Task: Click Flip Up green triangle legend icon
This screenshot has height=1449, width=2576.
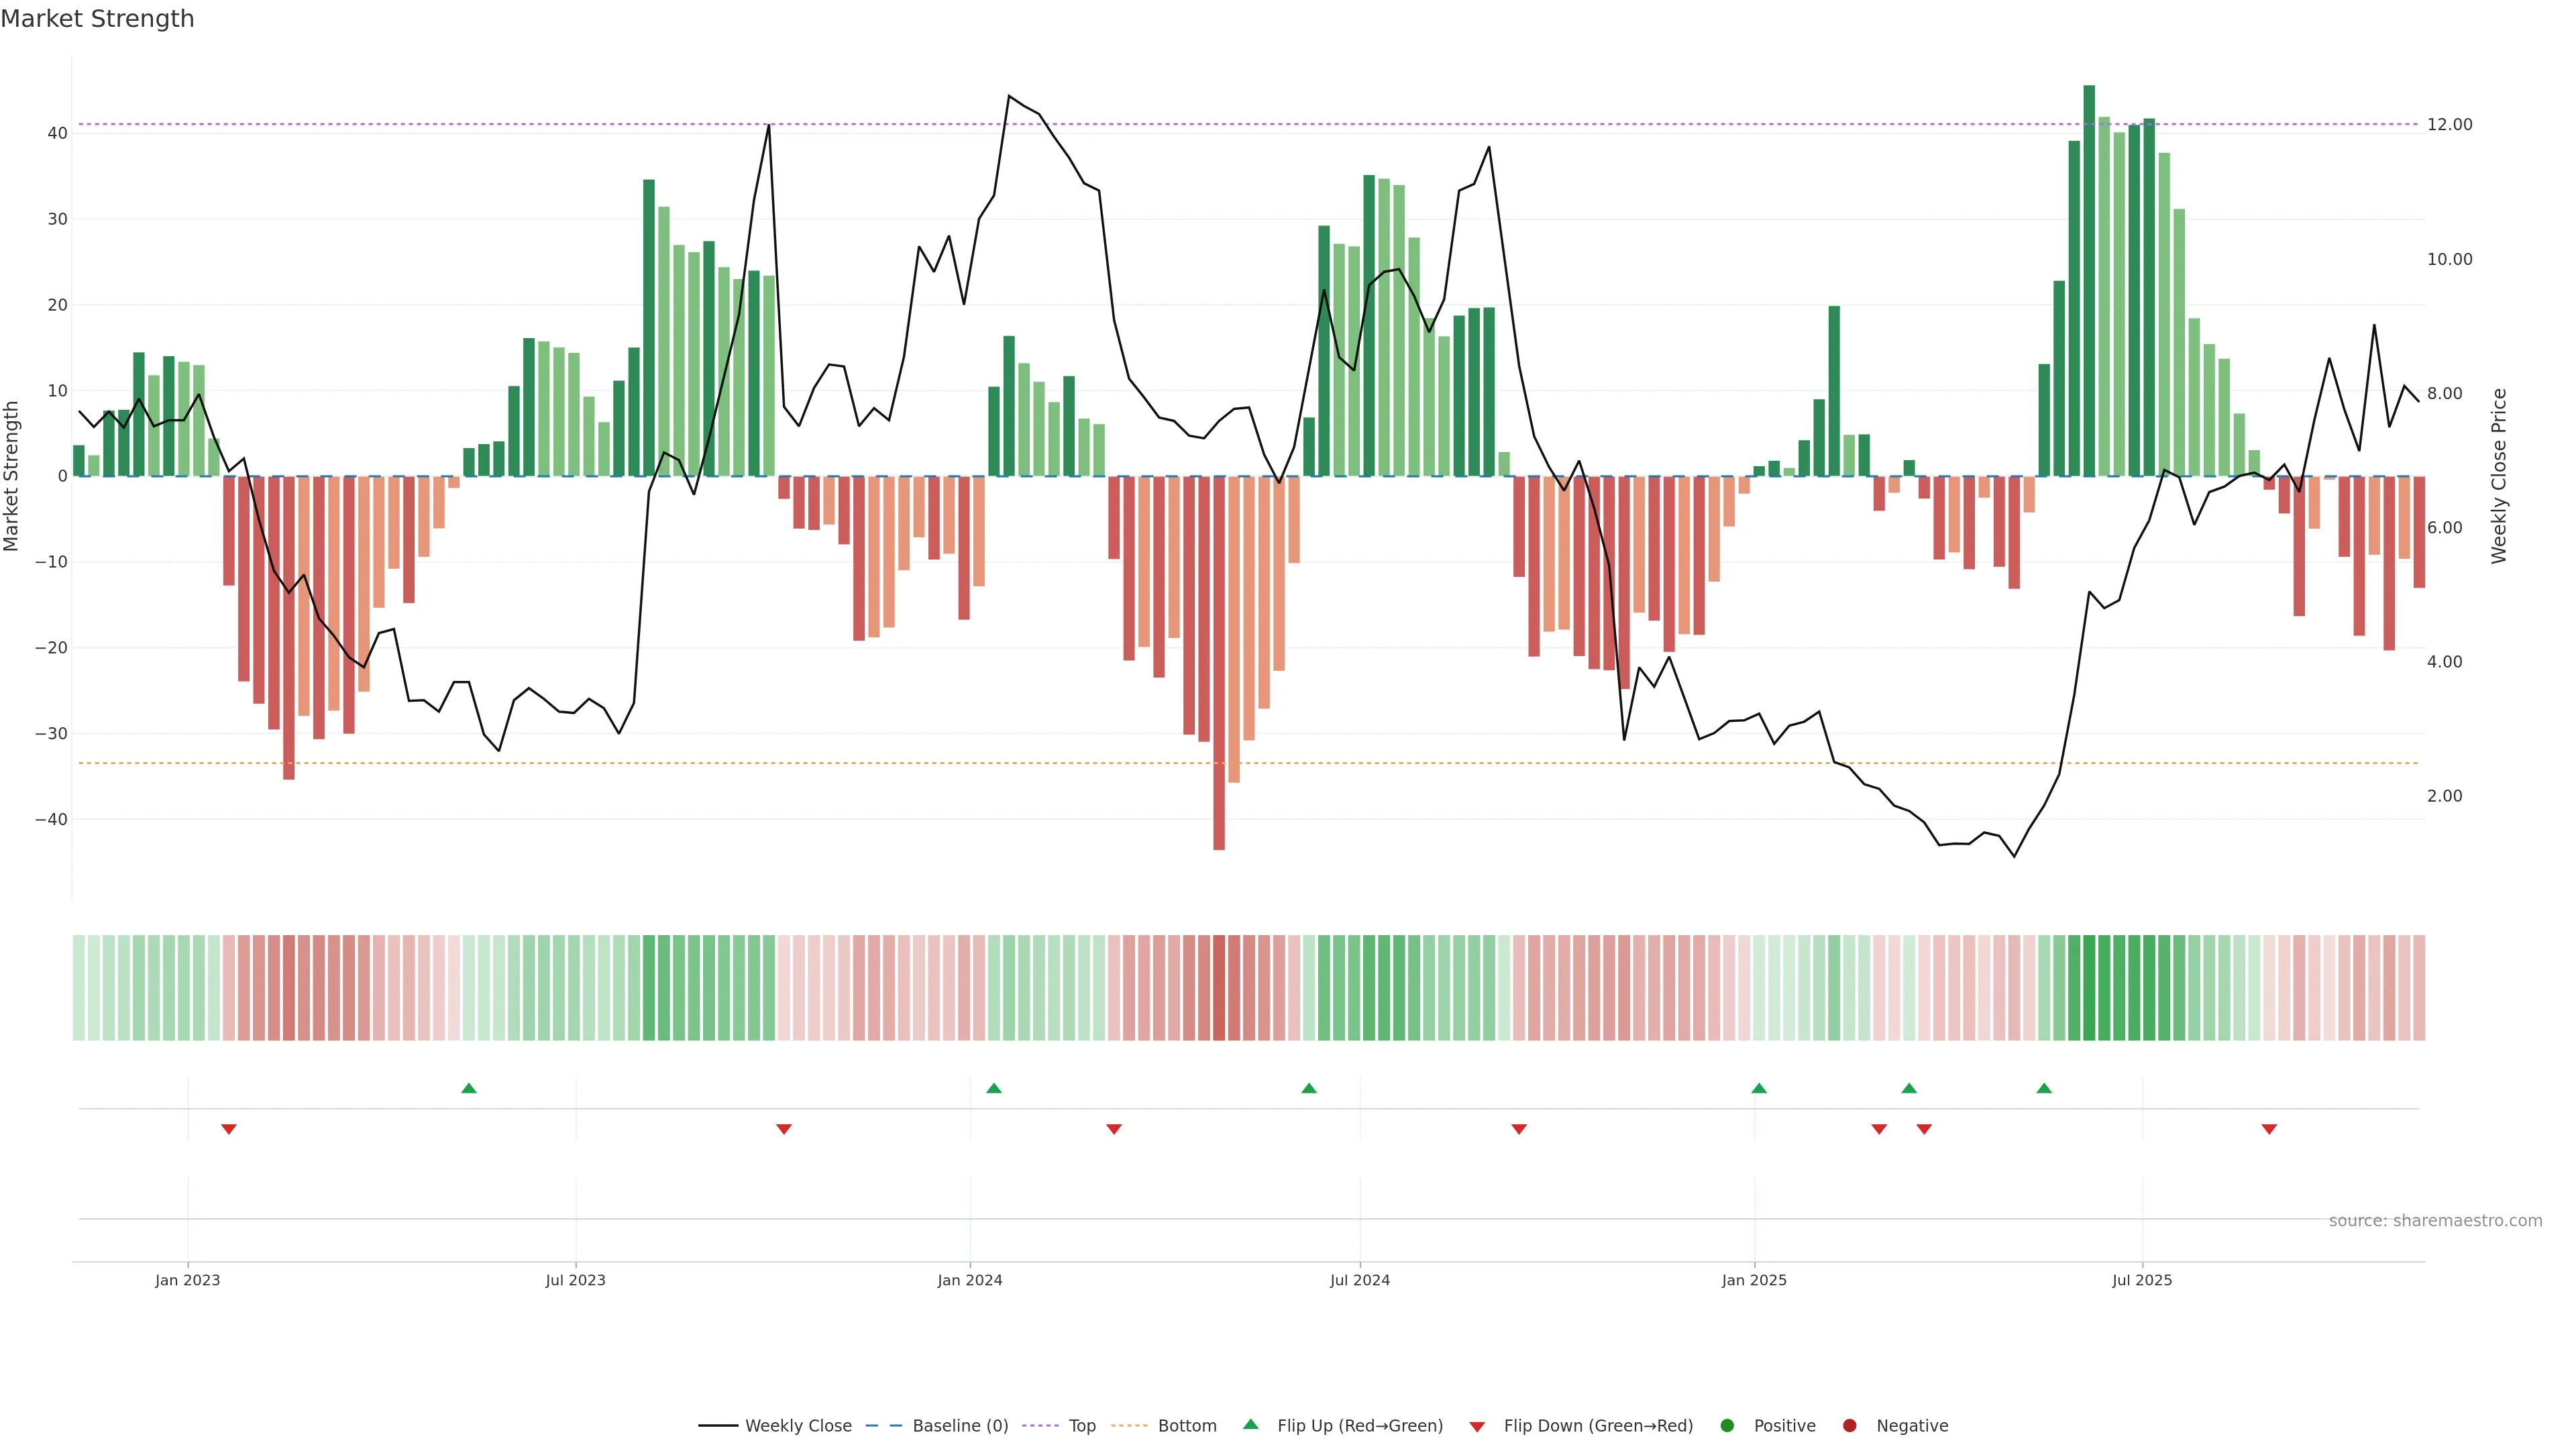Action: [1250, 1424]
